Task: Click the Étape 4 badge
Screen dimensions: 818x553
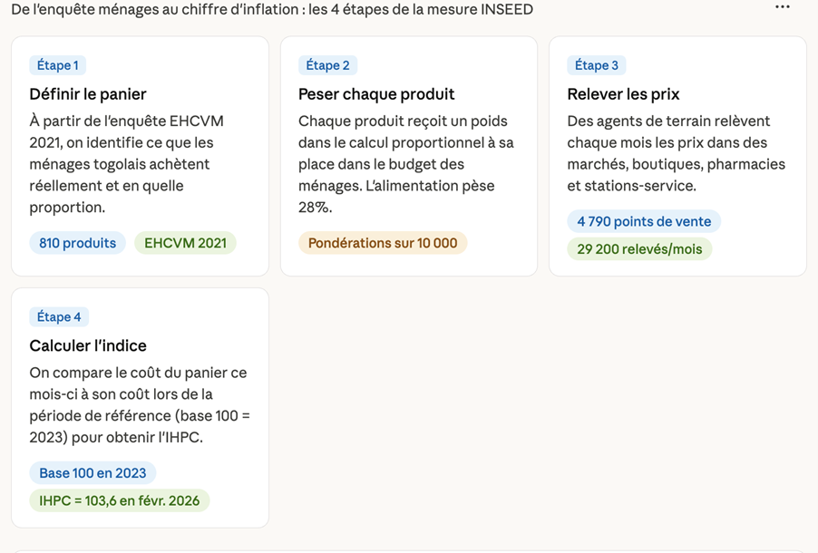Action: [x=59, y=316]
